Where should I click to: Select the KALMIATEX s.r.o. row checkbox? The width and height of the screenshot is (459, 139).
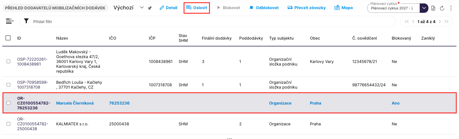tap(8, 124)
